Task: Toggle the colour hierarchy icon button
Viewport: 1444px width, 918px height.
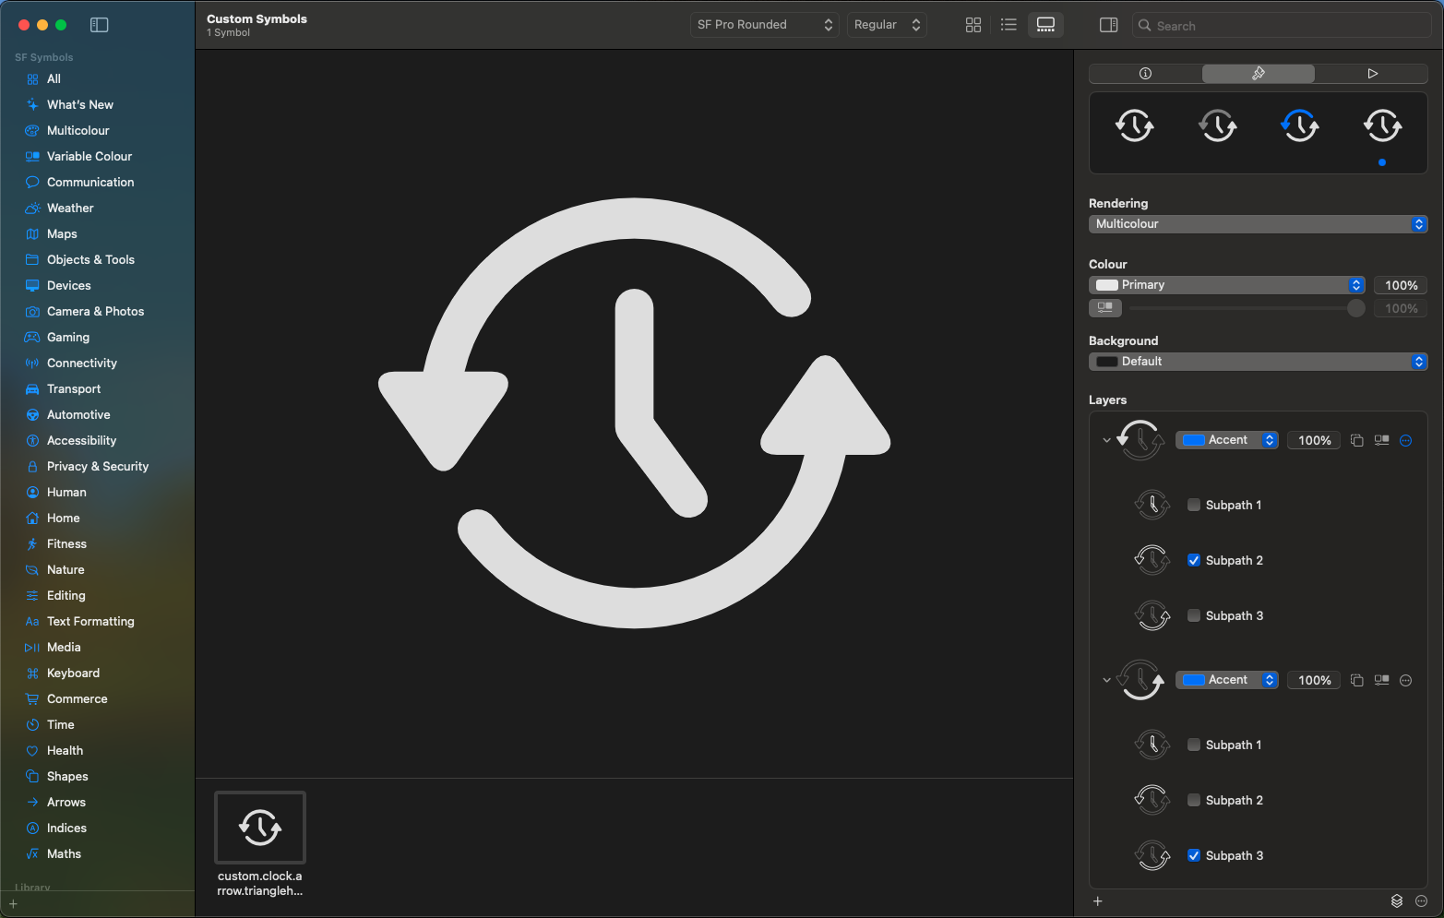Action: pos(1104,308)
